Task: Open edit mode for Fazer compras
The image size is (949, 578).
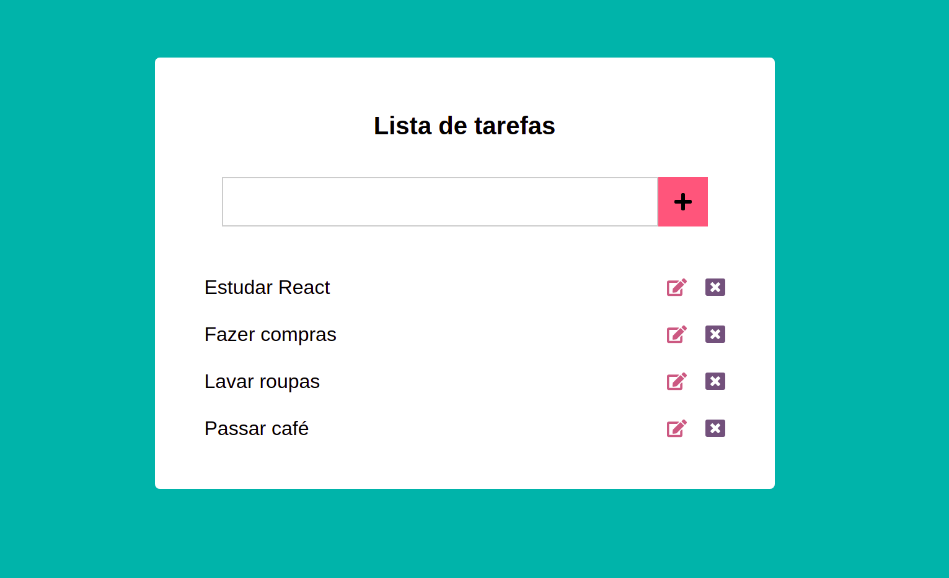Action: tap(676, 334)
